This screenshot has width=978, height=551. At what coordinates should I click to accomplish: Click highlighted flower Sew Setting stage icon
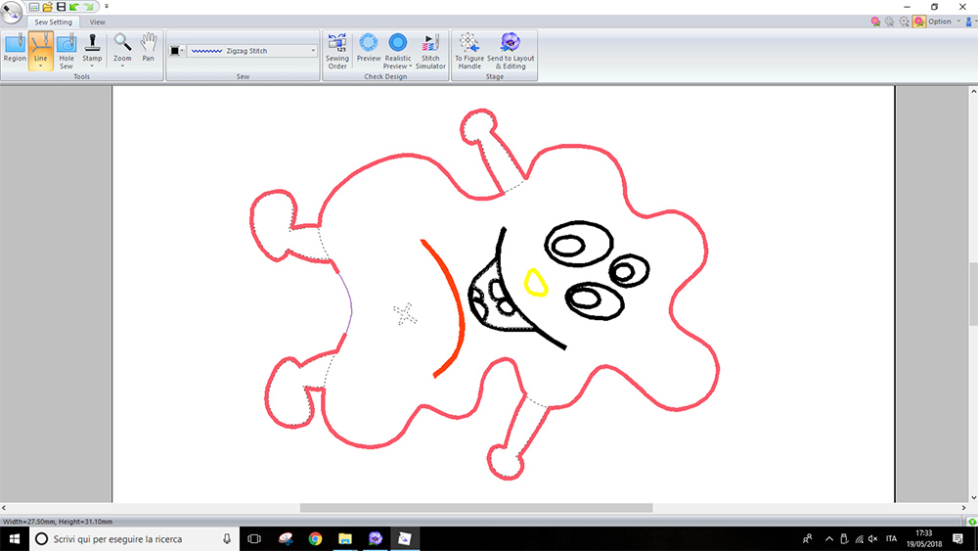pyautogui.click(x=918, y=22)
